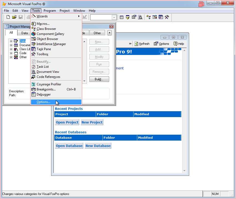Choose Macros... from Tools menu
The image size is (236, 199).
coord(56,24)
